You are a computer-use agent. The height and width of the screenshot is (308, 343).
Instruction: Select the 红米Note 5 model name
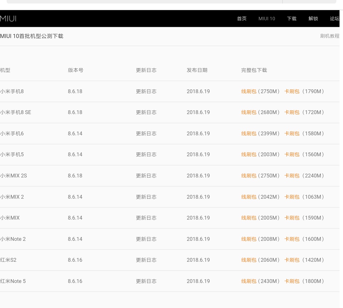13,281
